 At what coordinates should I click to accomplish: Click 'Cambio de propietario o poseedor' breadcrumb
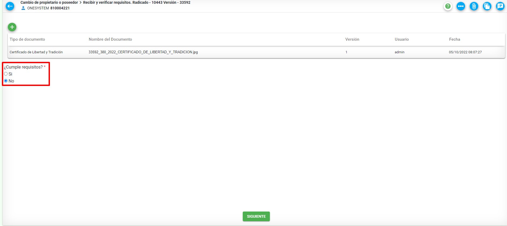click(x=49, y=2)
